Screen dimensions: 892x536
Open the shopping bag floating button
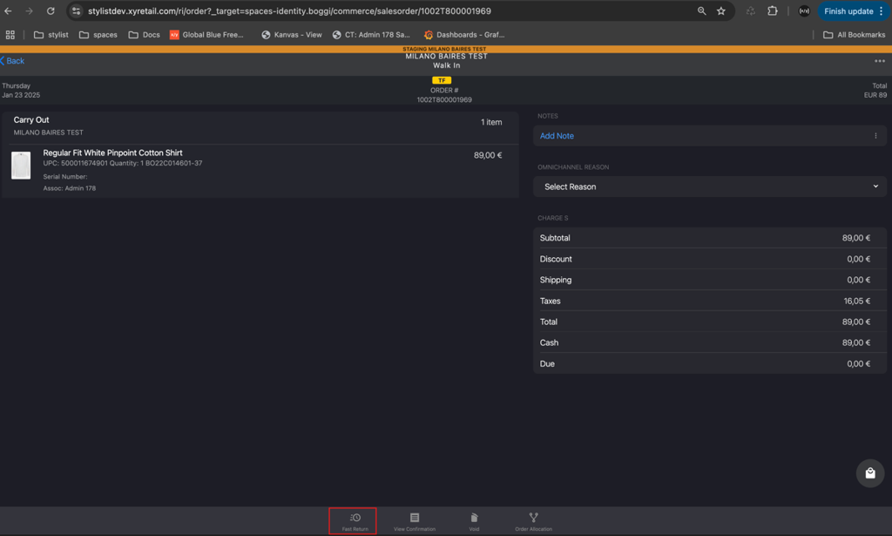870,473
